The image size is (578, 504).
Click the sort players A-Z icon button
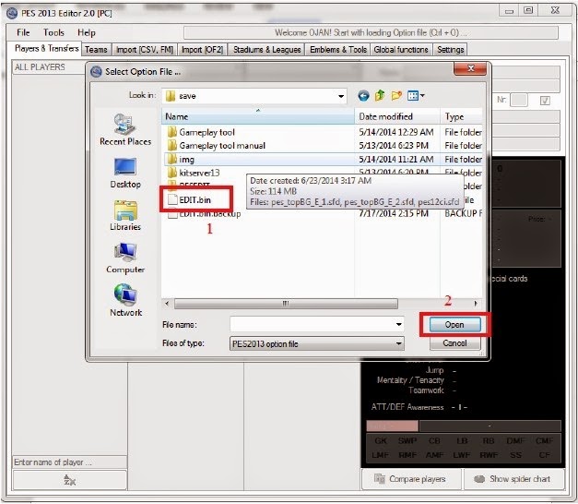(x=70, y=480)
